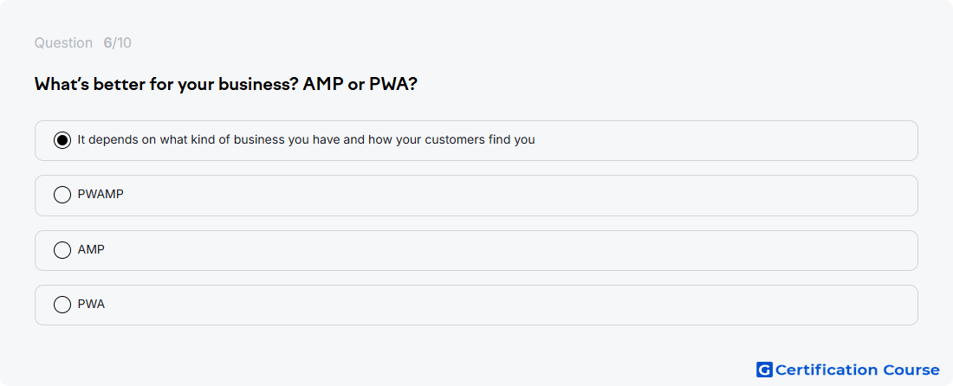The image size is (953, 386).
Task: Click the 'It depends on what kind of business' answer text
Action: tap(307, 139)
